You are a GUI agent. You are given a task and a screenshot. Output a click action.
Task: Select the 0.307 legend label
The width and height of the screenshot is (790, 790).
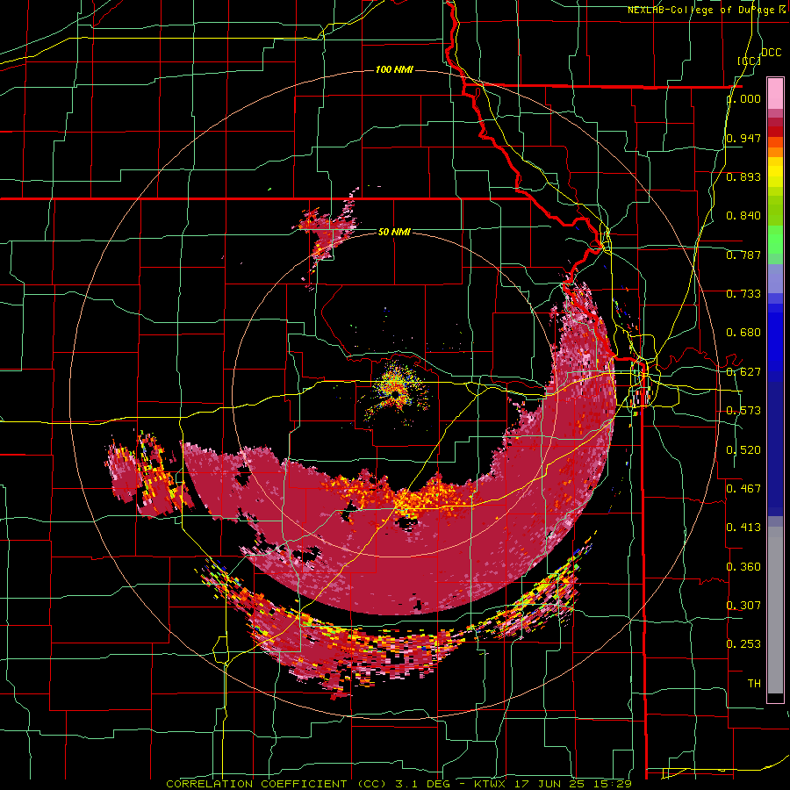tap(743, 606)
